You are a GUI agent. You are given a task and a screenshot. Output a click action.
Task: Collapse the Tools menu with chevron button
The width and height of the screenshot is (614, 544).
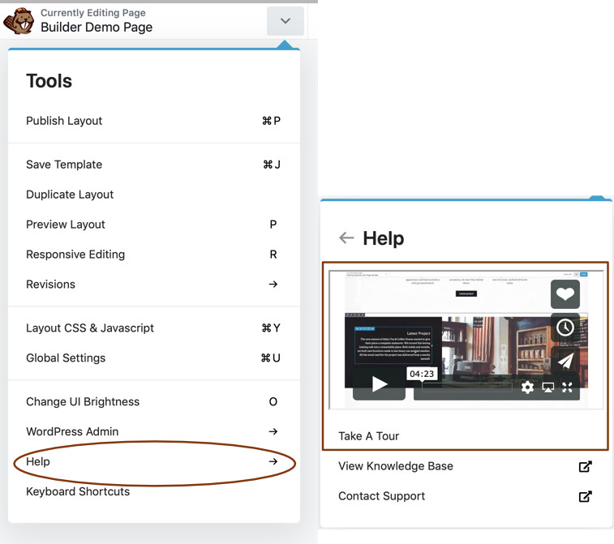[285, 21]
